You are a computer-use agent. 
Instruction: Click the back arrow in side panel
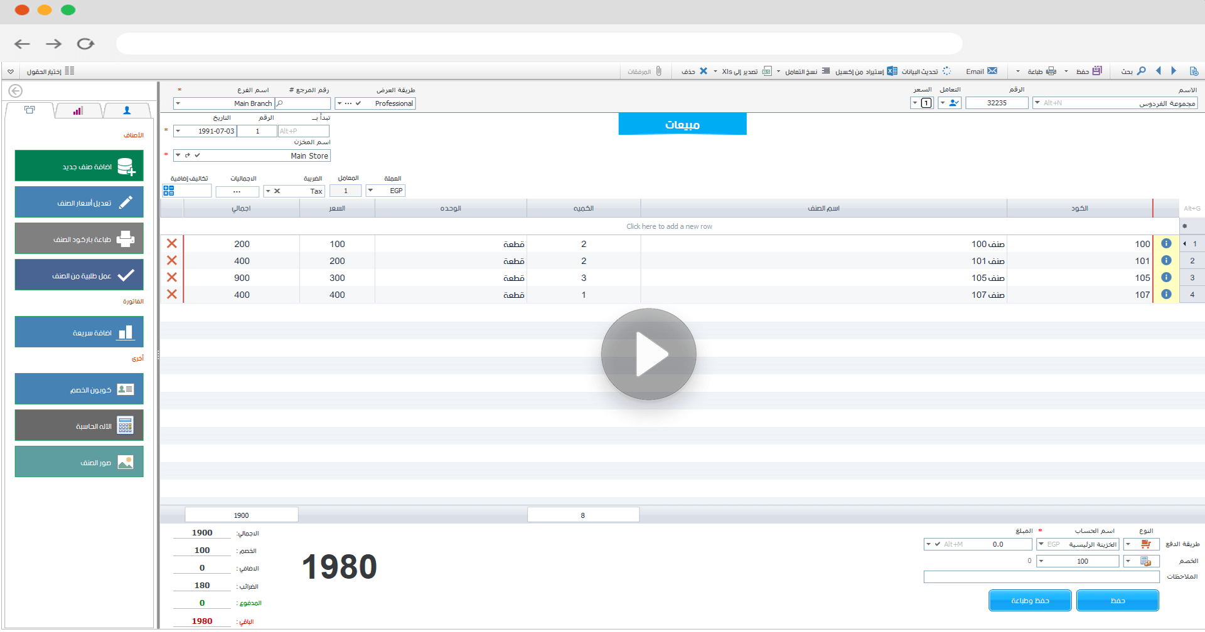point(16,91)
